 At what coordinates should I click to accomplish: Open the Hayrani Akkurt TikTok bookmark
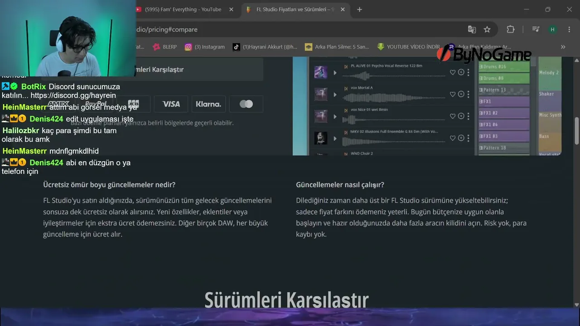(x=265, y=47)
